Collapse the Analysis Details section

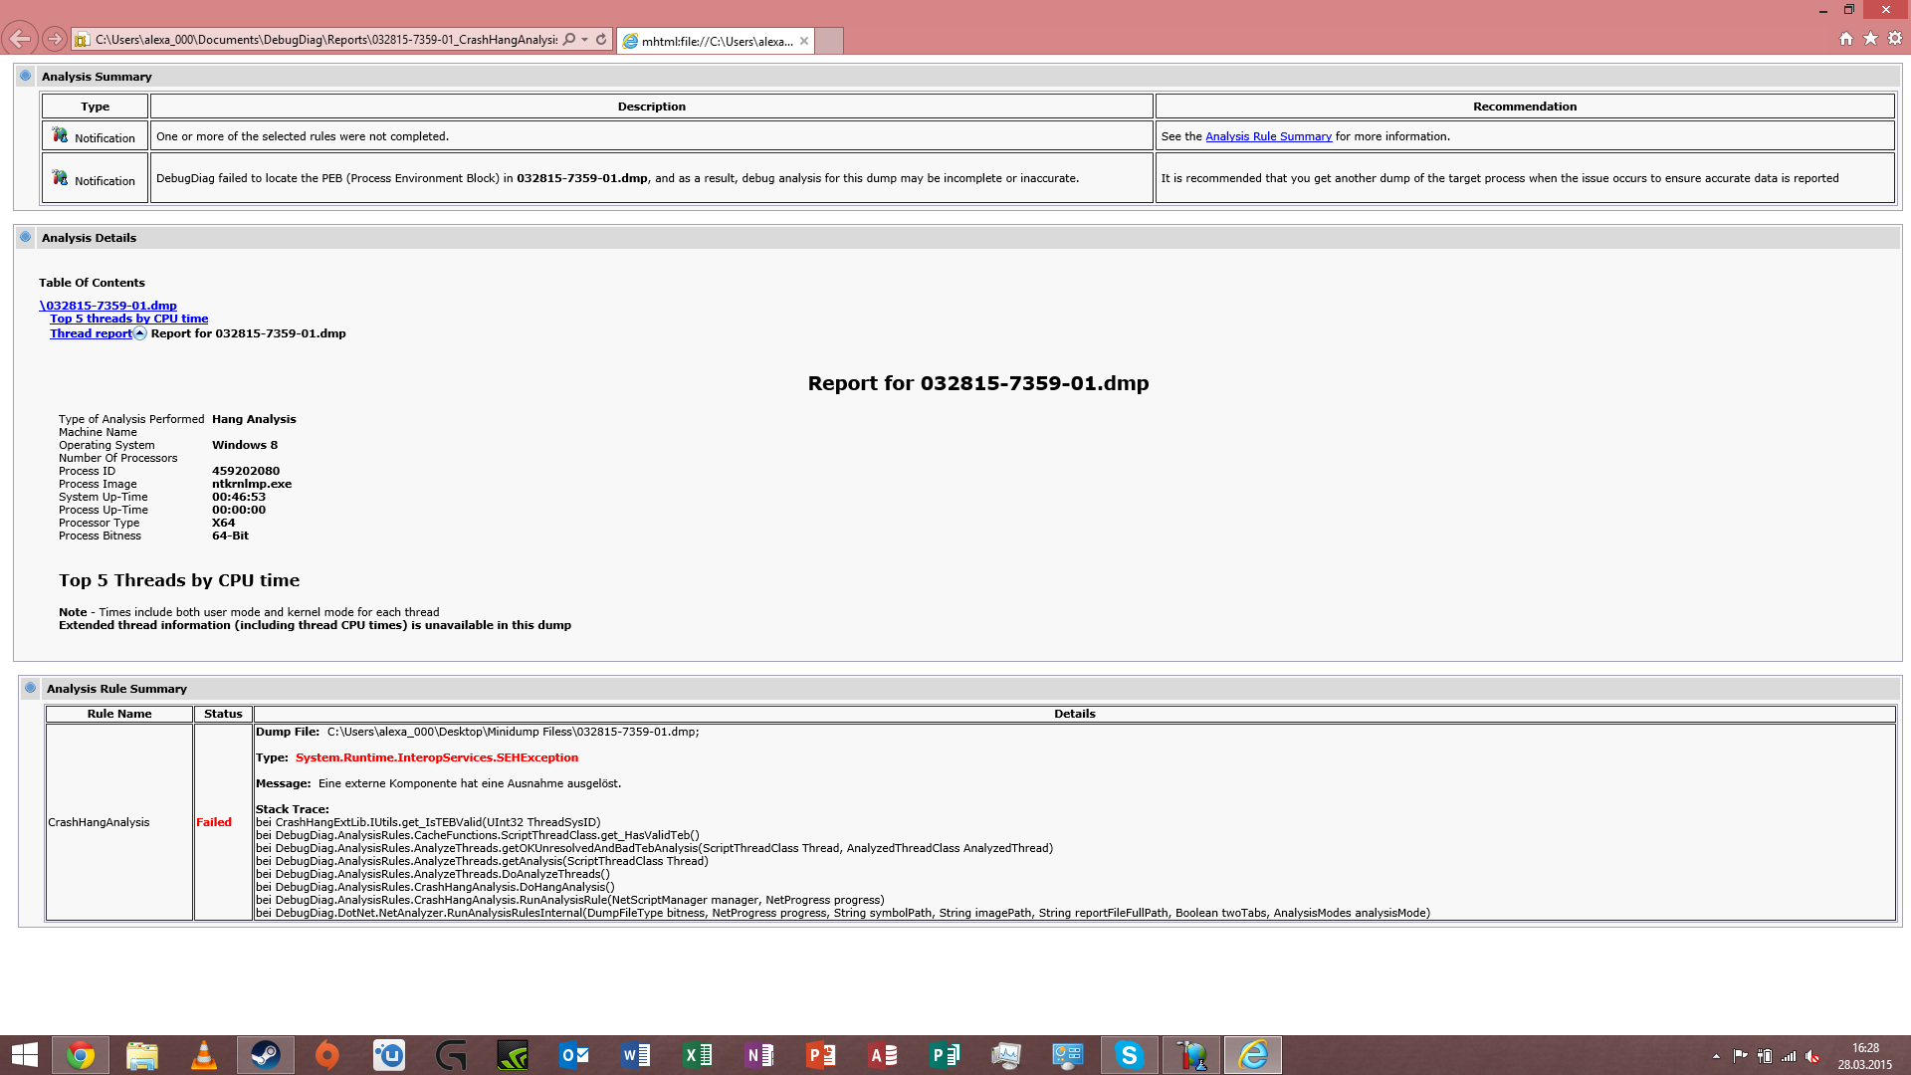click(x=26, y=237)
